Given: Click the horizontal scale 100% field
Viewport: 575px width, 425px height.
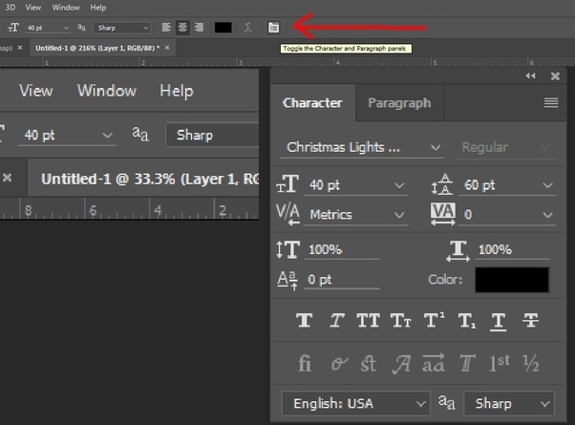Looking at the screenshot, I should pyautogui.click(x=512, y=249).
